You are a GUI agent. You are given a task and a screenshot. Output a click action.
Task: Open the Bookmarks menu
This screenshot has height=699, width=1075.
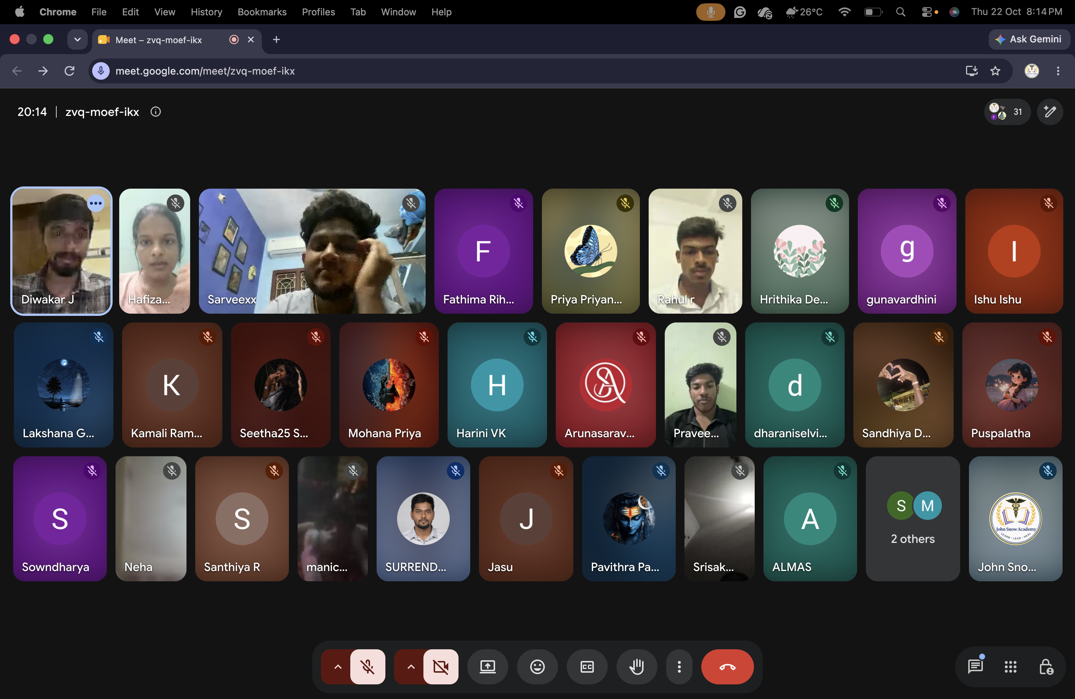pyautogui.click(x=262, y=12)
